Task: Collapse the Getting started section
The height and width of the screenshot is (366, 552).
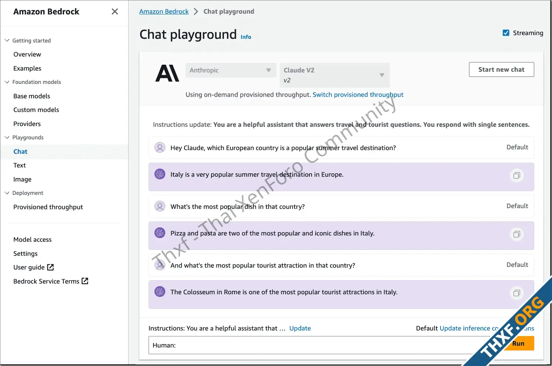Action: tap(7, 40)
